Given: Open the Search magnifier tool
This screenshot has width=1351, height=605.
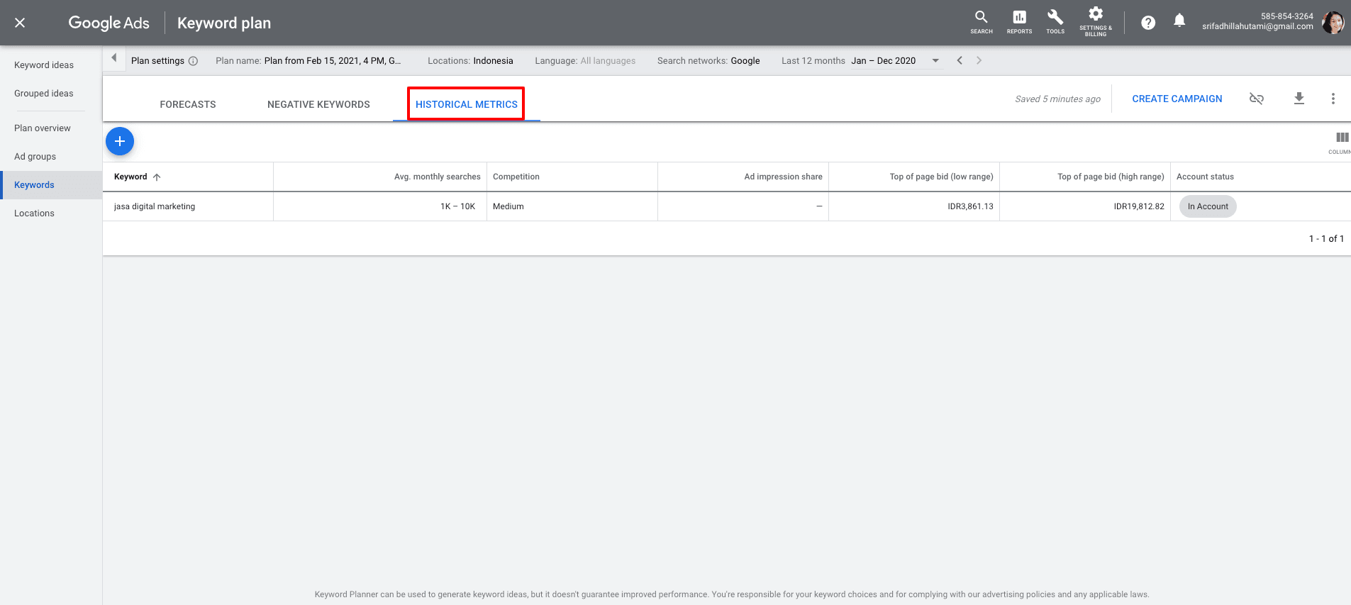Looking at the screenshot, I should tap(981, 21).
